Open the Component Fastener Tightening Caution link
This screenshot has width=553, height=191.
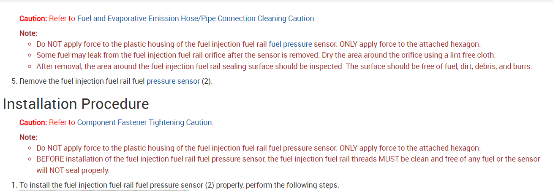coord(145,122)
